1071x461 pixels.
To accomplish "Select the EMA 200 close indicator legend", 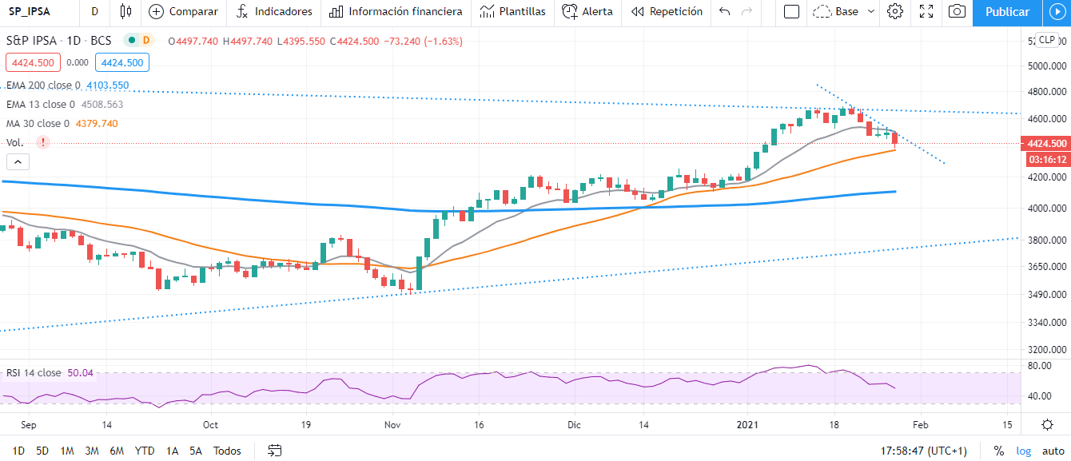I will pos(44,85).
